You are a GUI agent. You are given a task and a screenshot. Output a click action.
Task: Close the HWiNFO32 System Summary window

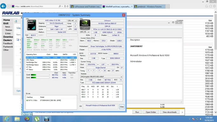[124, 15]
